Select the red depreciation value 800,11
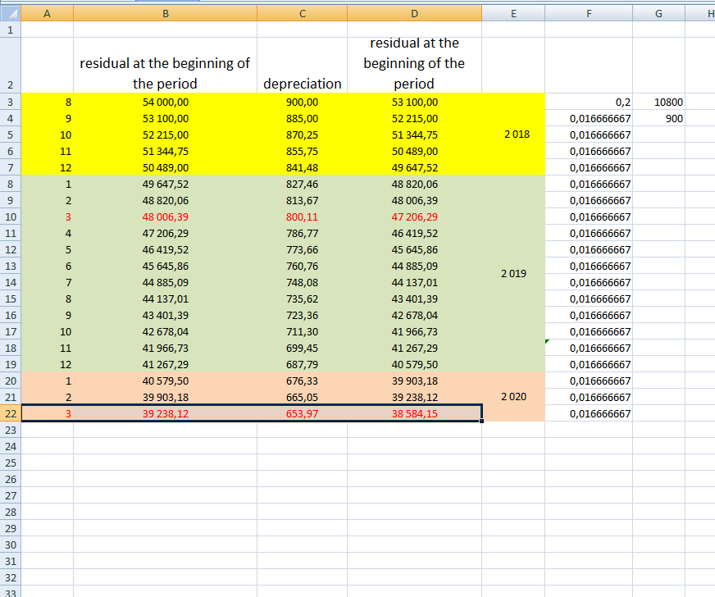This screenshot has width=715, height=597. (x=302, y=217)
